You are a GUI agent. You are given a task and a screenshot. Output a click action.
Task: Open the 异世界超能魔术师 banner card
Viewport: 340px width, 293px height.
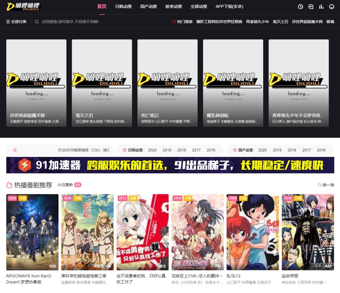click(37, 83)
